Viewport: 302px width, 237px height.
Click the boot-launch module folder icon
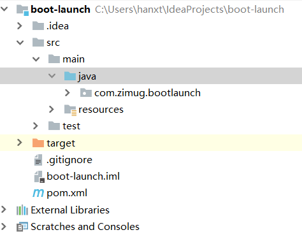point(22,10)
